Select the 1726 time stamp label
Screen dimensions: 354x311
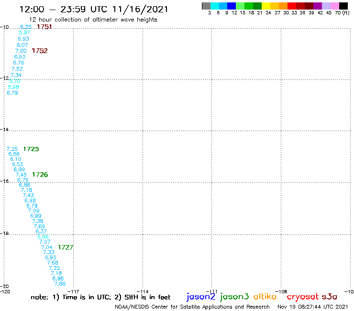click(40, 175)
